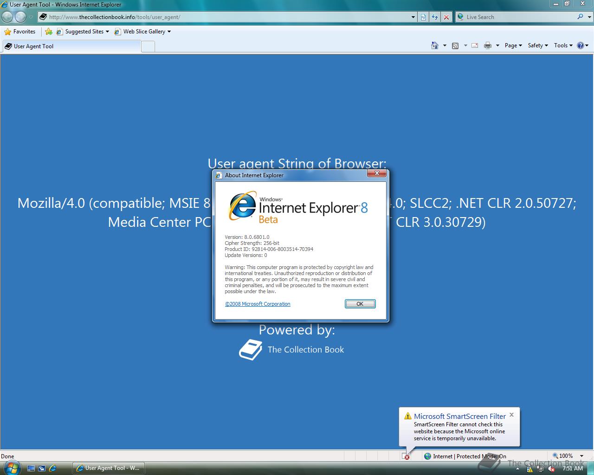The width and height of the screenshot is (594, 475).
Task: Expand the Feeds dropdown arrow
Action: pyautogui.click(x=465, y=45)
